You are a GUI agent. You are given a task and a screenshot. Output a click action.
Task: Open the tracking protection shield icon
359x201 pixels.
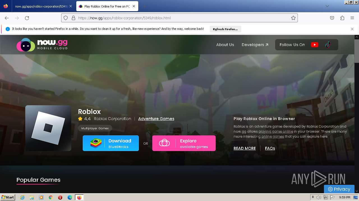click(x=66, y=18)
